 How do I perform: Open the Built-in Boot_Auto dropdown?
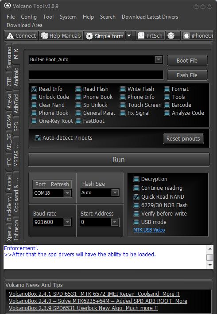click(159, 59)
